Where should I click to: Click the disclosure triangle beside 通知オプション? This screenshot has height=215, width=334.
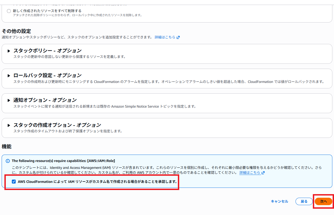[x=9, y=100]
